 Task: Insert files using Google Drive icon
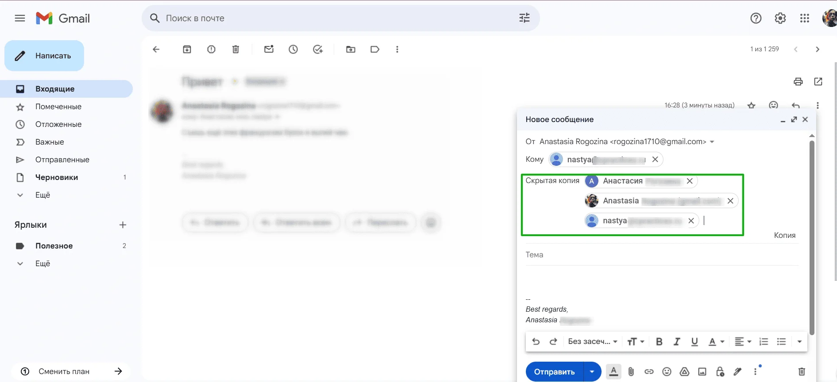[x=684, y=372]
